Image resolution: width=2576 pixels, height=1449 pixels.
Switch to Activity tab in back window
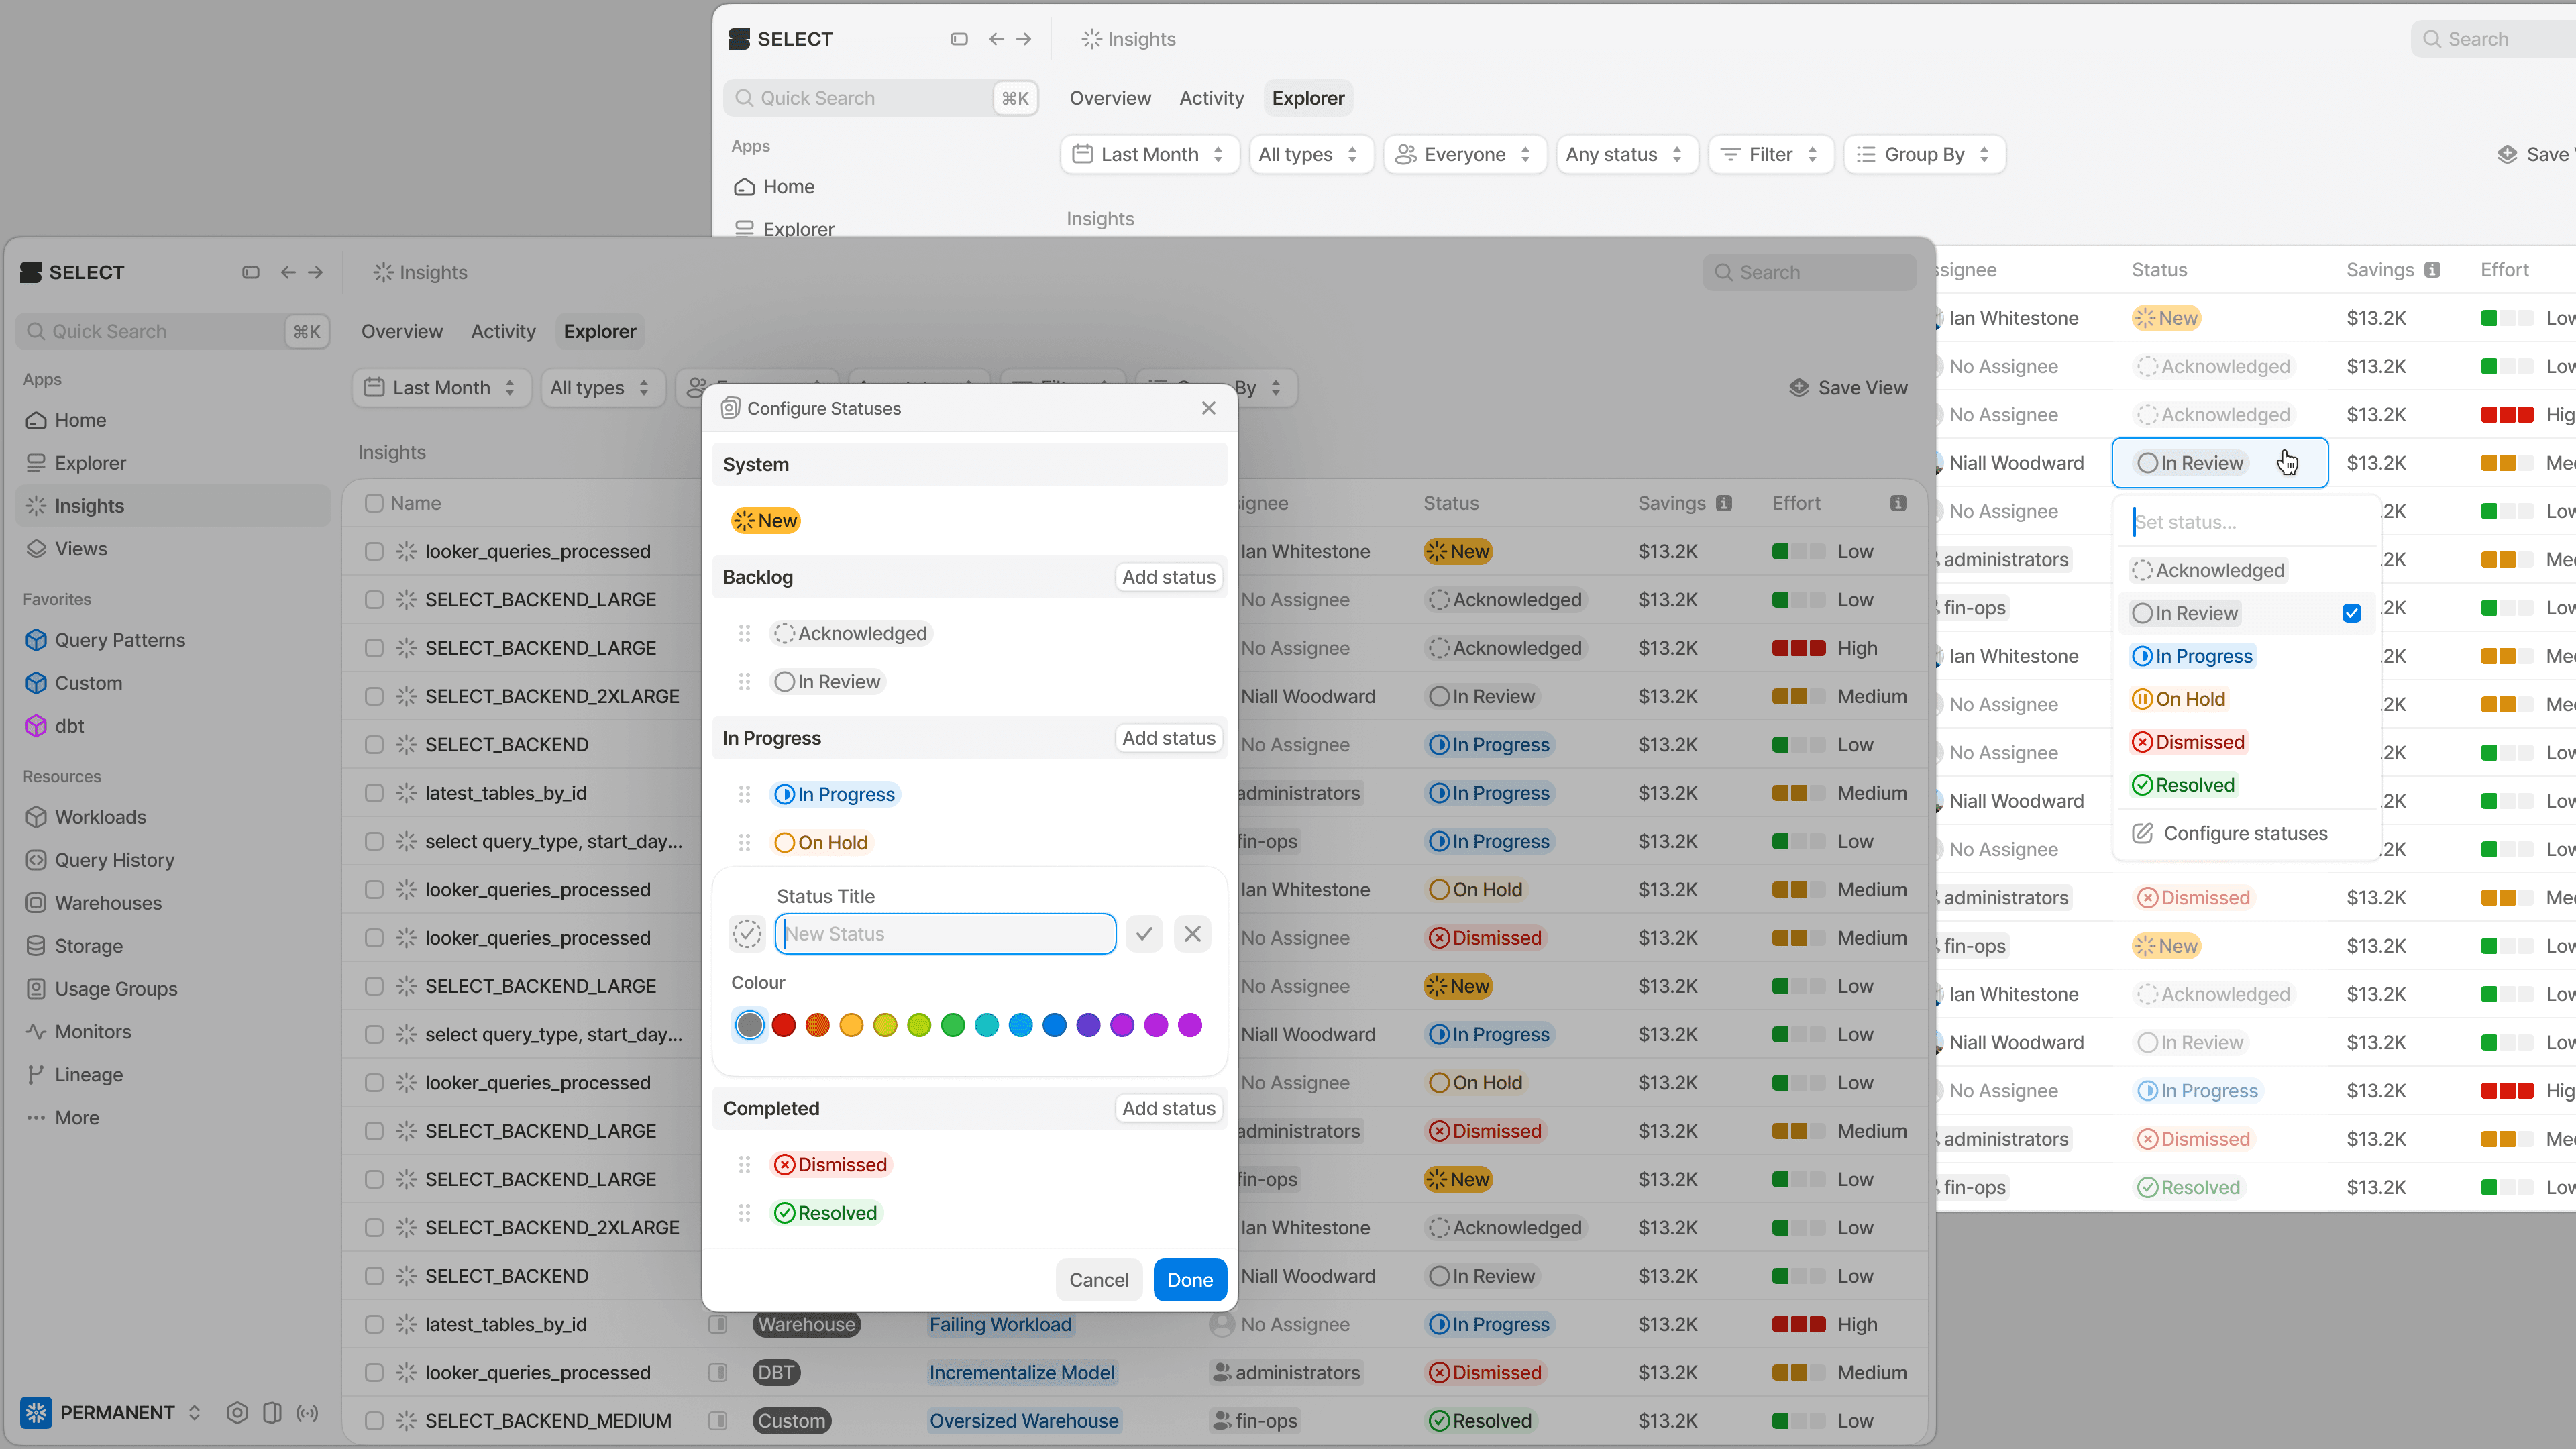1211,98
